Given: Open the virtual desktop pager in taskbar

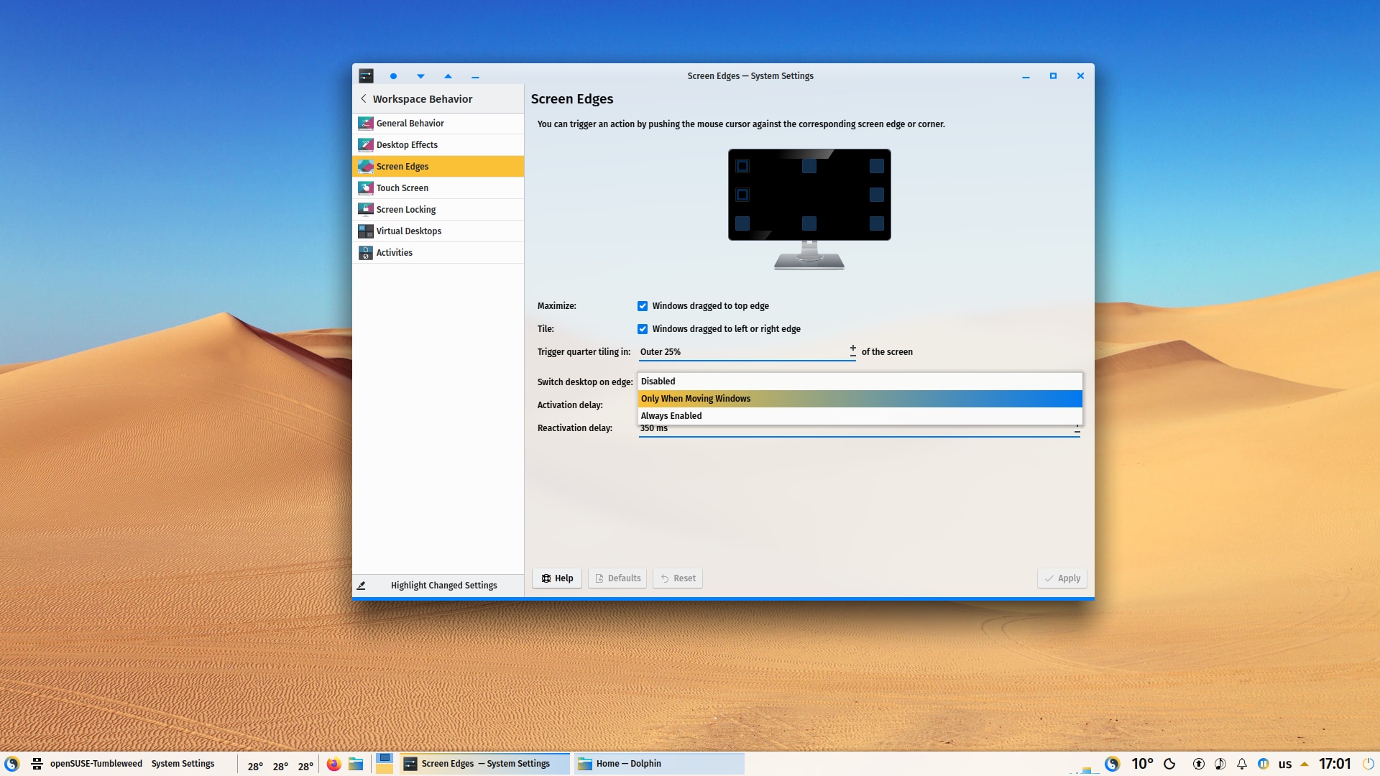Looking at the screenshot, I should 385,764.
